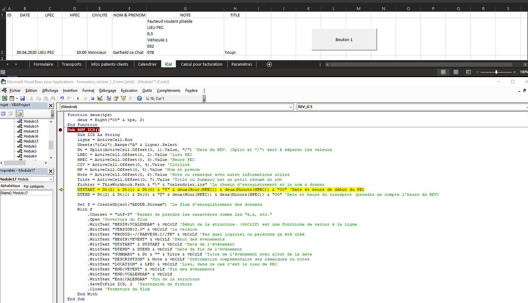Run the macro with green play icon
The image size is (528, 303).
click(x=78, y=98)
